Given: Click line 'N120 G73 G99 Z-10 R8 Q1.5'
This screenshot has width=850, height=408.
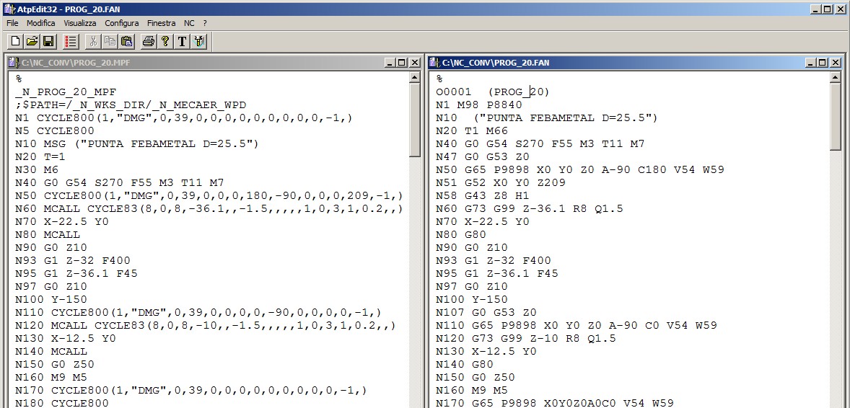Looking at the screenshot, I should point(526,339).
